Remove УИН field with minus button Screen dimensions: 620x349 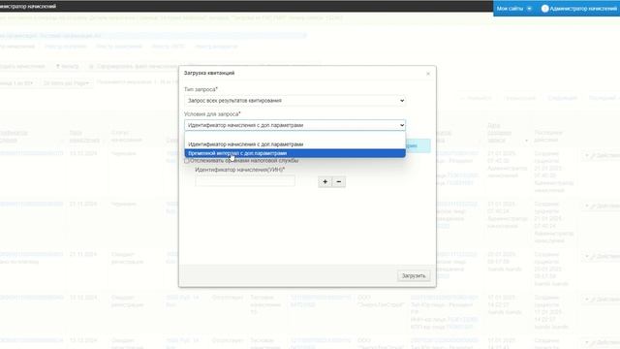pos(338,182)
